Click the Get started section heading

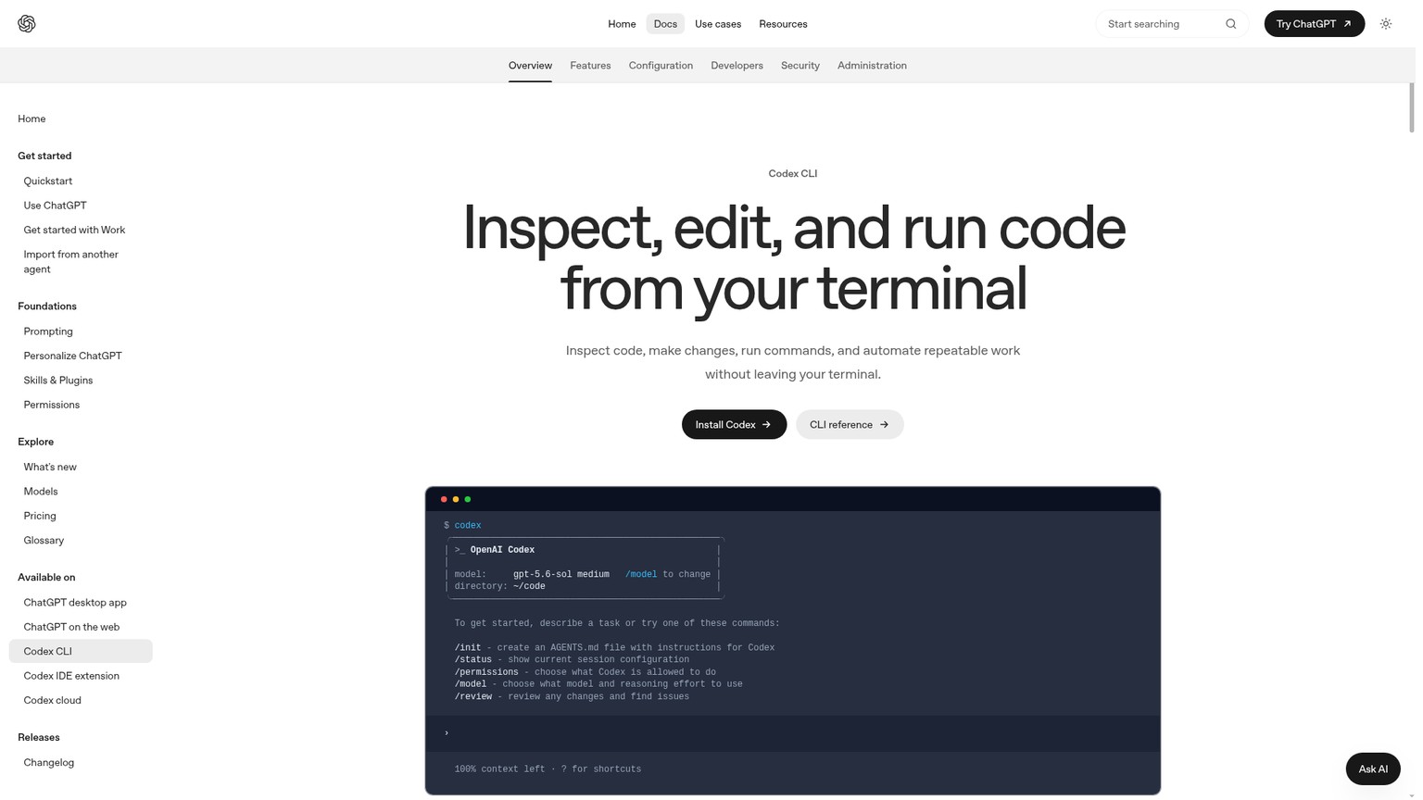(x=44, y=156)
